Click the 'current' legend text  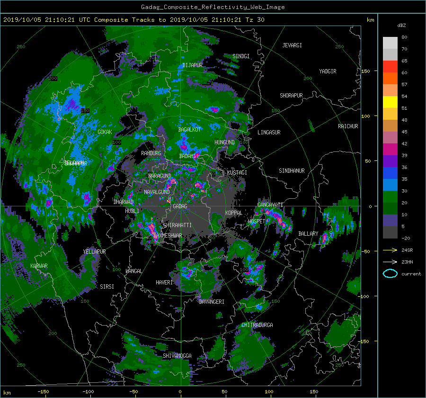tap(411, 274)
